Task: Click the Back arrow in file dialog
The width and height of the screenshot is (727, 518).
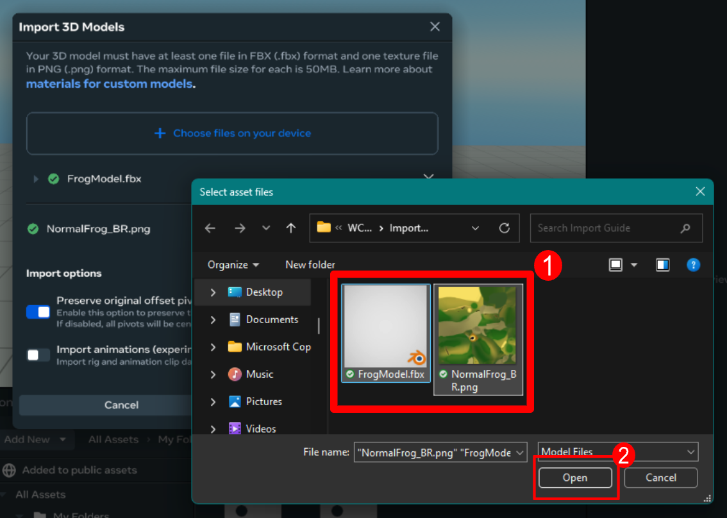Action: tap(210, 228)
